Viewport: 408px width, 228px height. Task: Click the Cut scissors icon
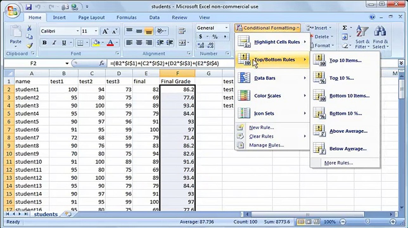29,28
